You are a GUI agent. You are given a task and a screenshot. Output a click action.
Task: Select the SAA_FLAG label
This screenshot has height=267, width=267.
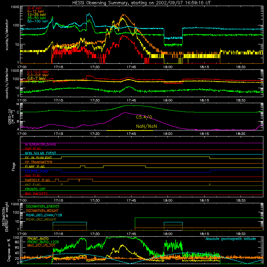[33, 176]
